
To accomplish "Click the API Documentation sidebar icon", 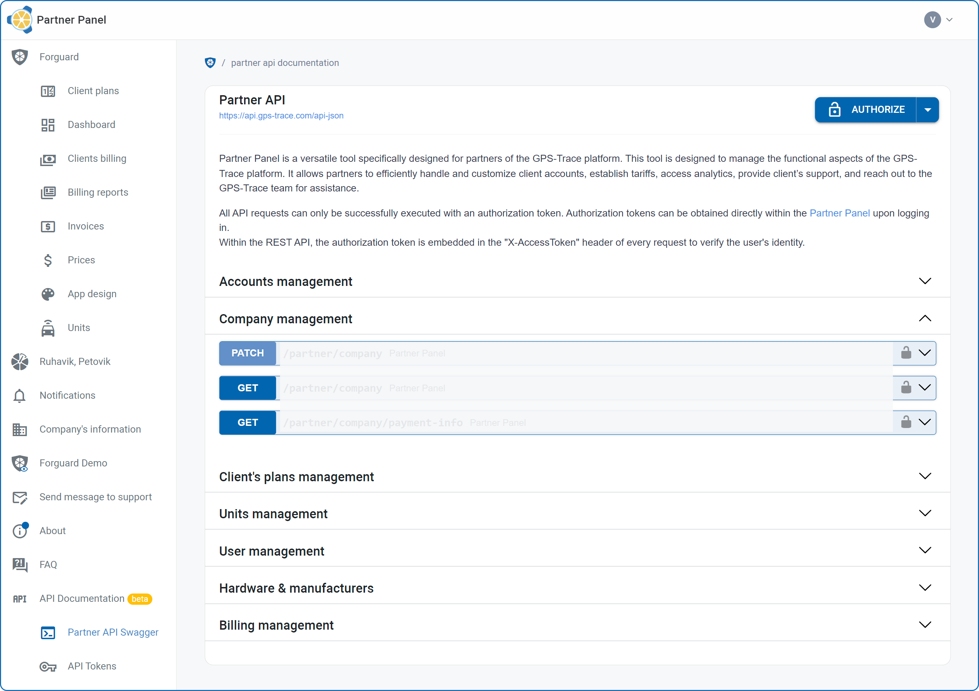I will click(x=20, y=598).
